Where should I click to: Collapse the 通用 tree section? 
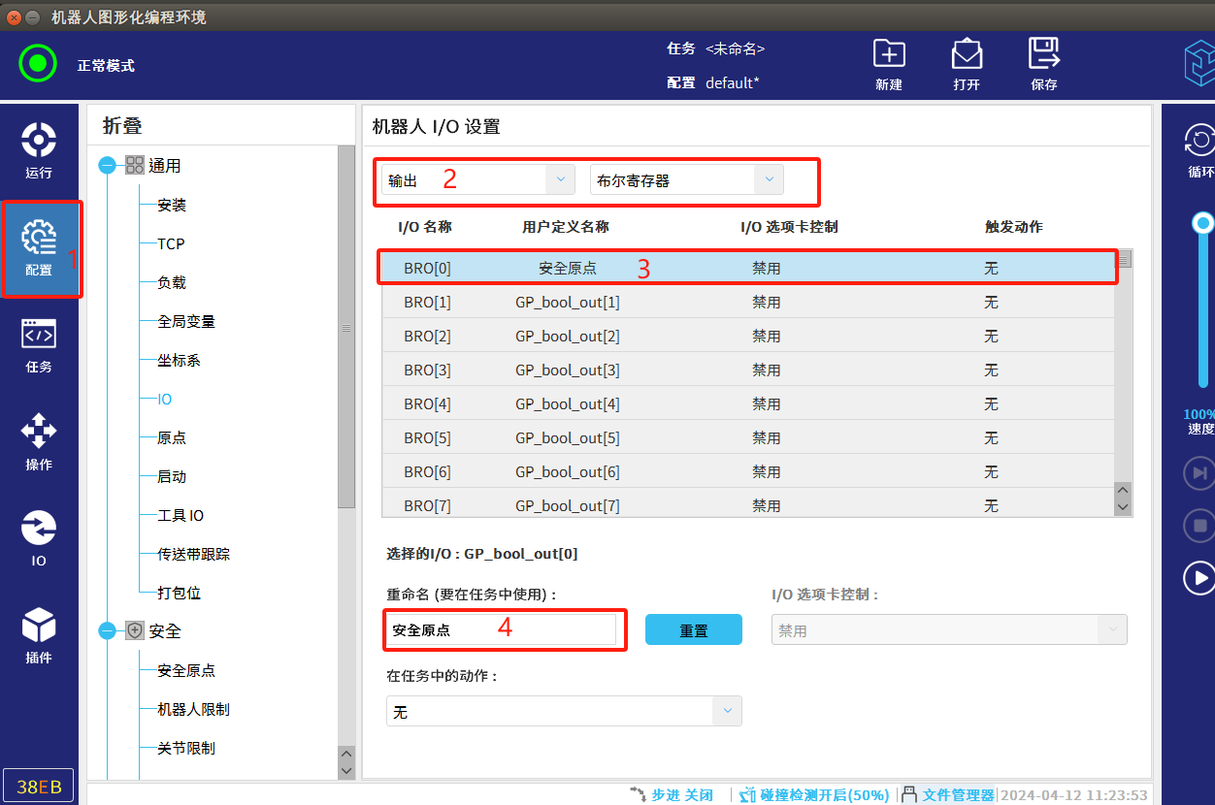(x=107, y=166)
